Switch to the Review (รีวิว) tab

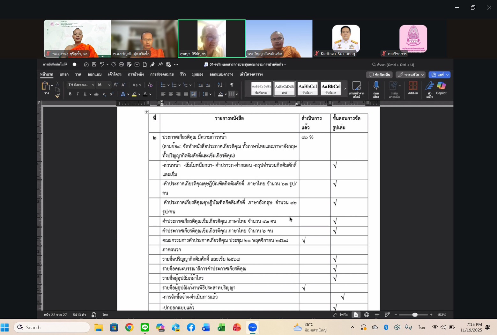(x=182, y=74)
